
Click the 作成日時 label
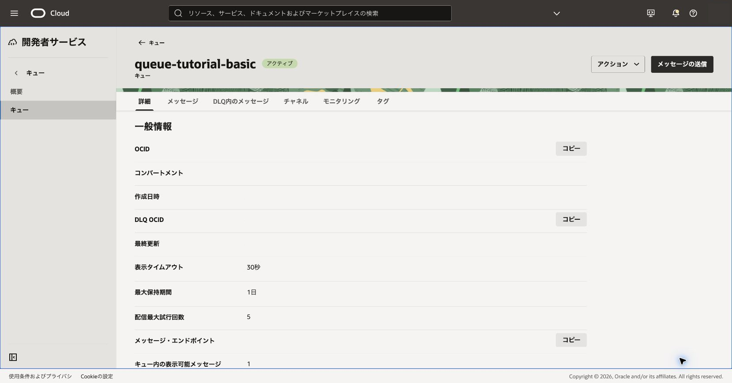tap(147, 196)
